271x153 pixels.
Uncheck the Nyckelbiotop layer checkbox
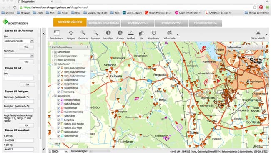(59, 108)
